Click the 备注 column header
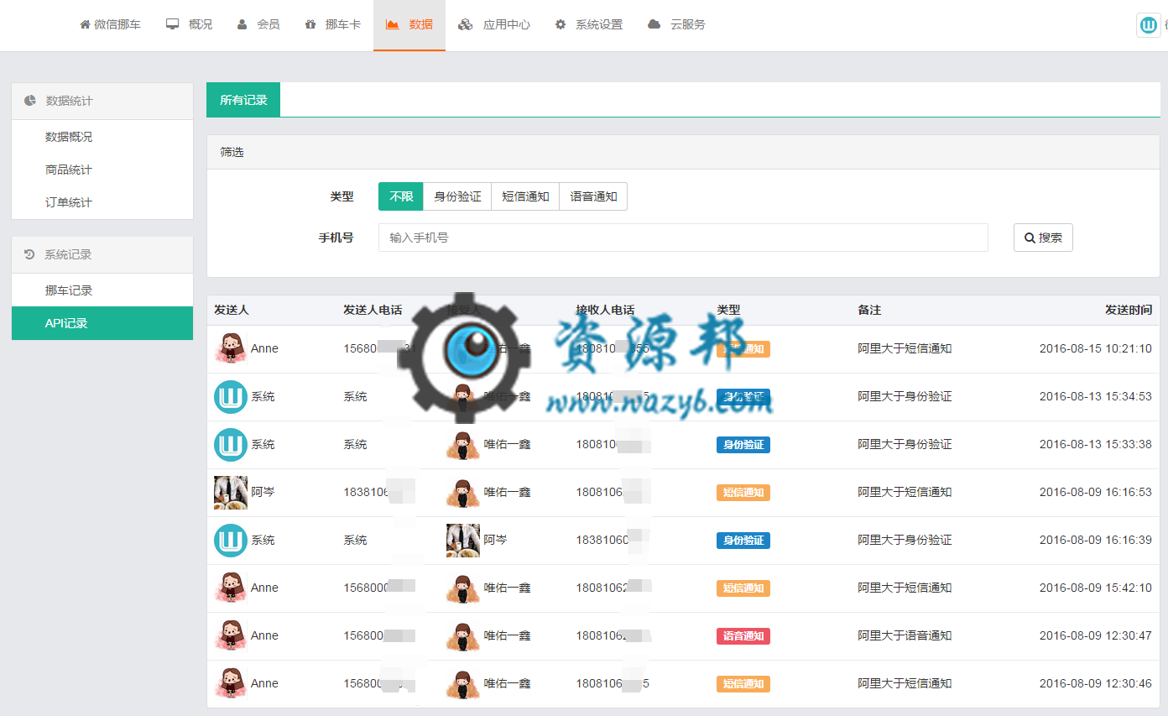1168x716 pixels. [x=869, y=310]
